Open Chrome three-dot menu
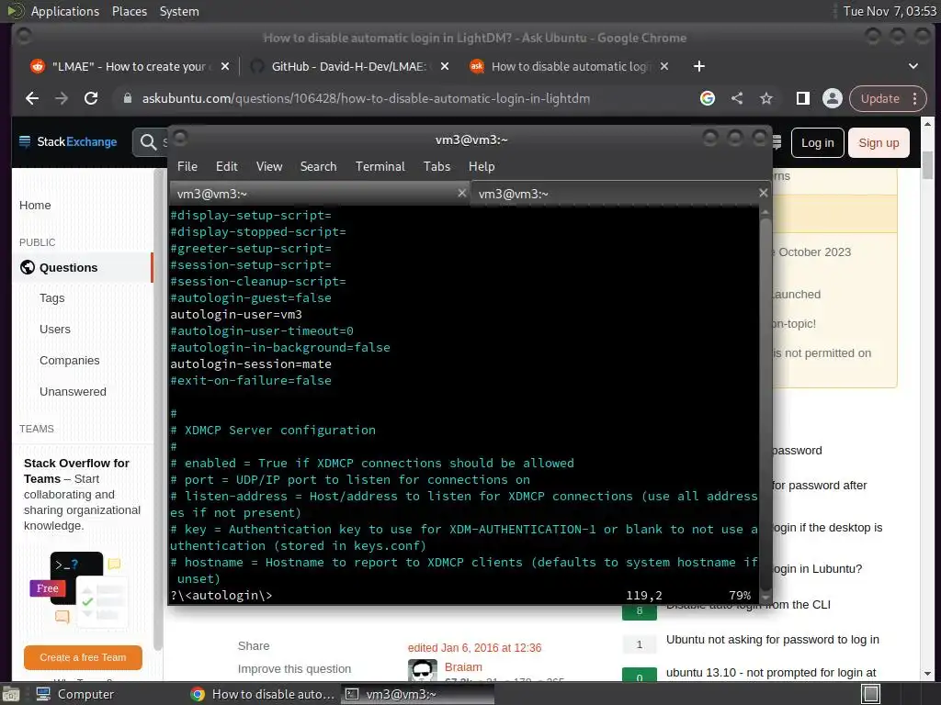This screenshot has width=941, height=705. [x=915, y=98]
